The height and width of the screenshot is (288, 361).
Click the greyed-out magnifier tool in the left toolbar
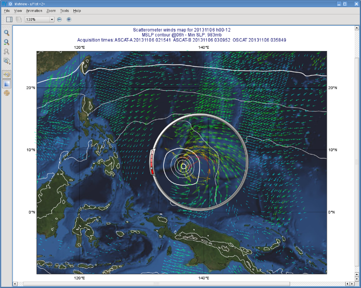(7, 51)
